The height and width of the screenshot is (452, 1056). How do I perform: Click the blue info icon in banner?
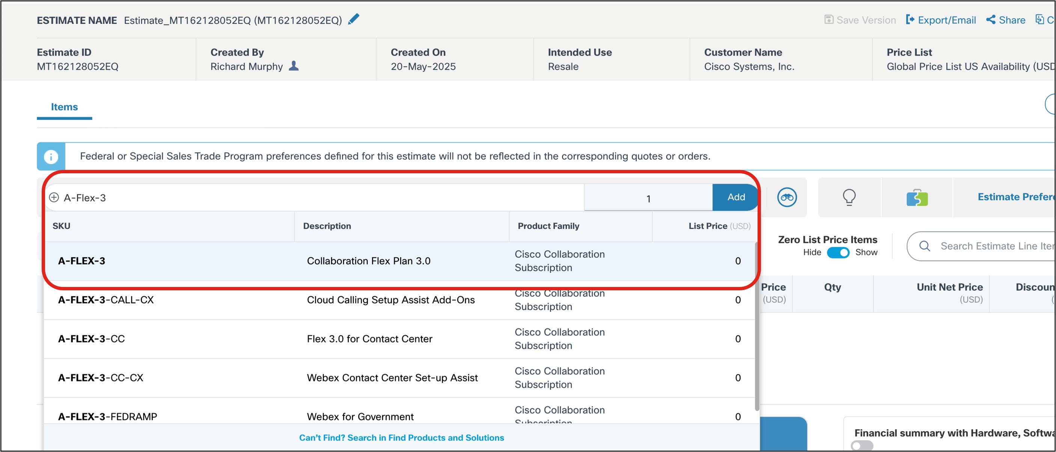click(51, 156)
